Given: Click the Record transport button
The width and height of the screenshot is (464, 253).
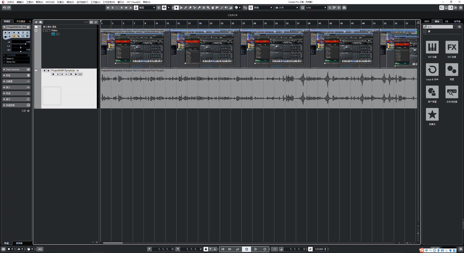Looking at the screenshot, I should (265, 249).
